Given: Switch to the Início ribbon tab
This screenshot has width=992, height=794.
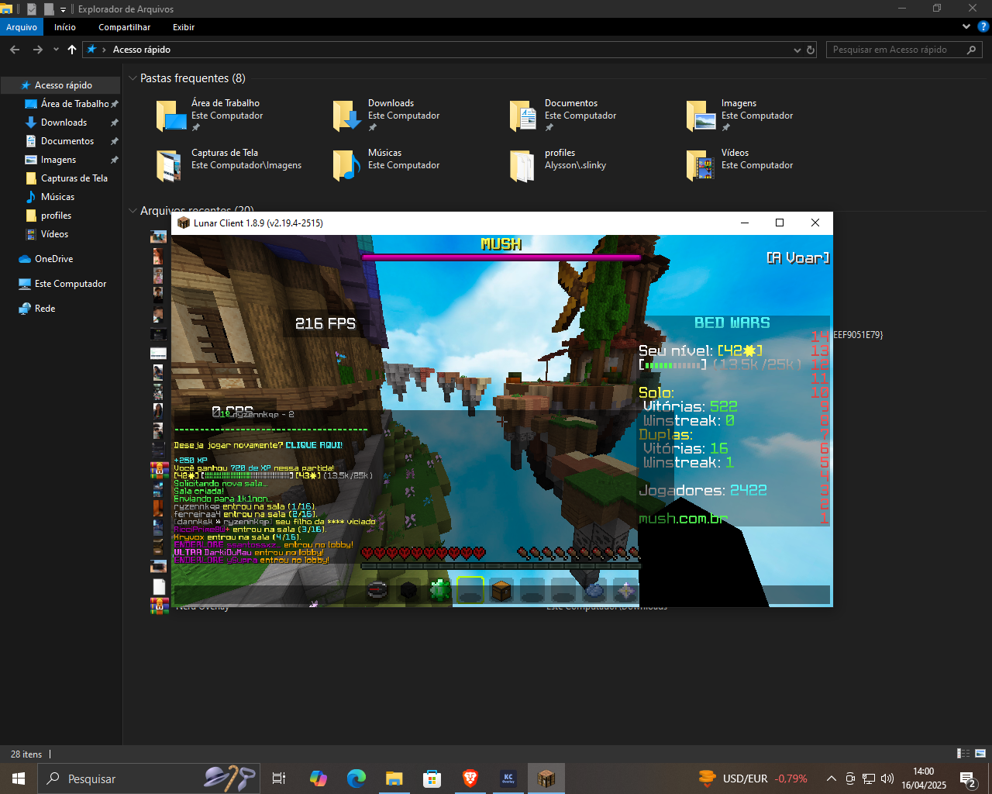Looking at the screenshot, I should (65, 27).
